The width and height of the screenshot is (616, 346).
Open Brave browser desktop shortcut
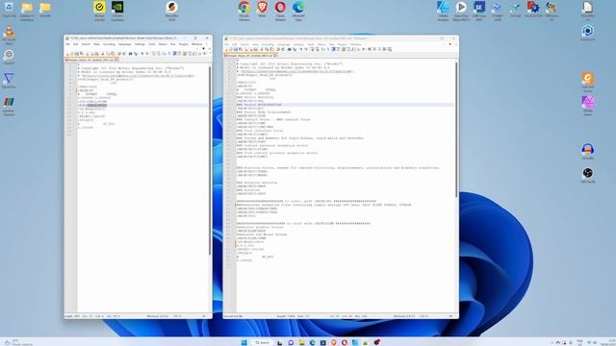(x=262, y=8)
